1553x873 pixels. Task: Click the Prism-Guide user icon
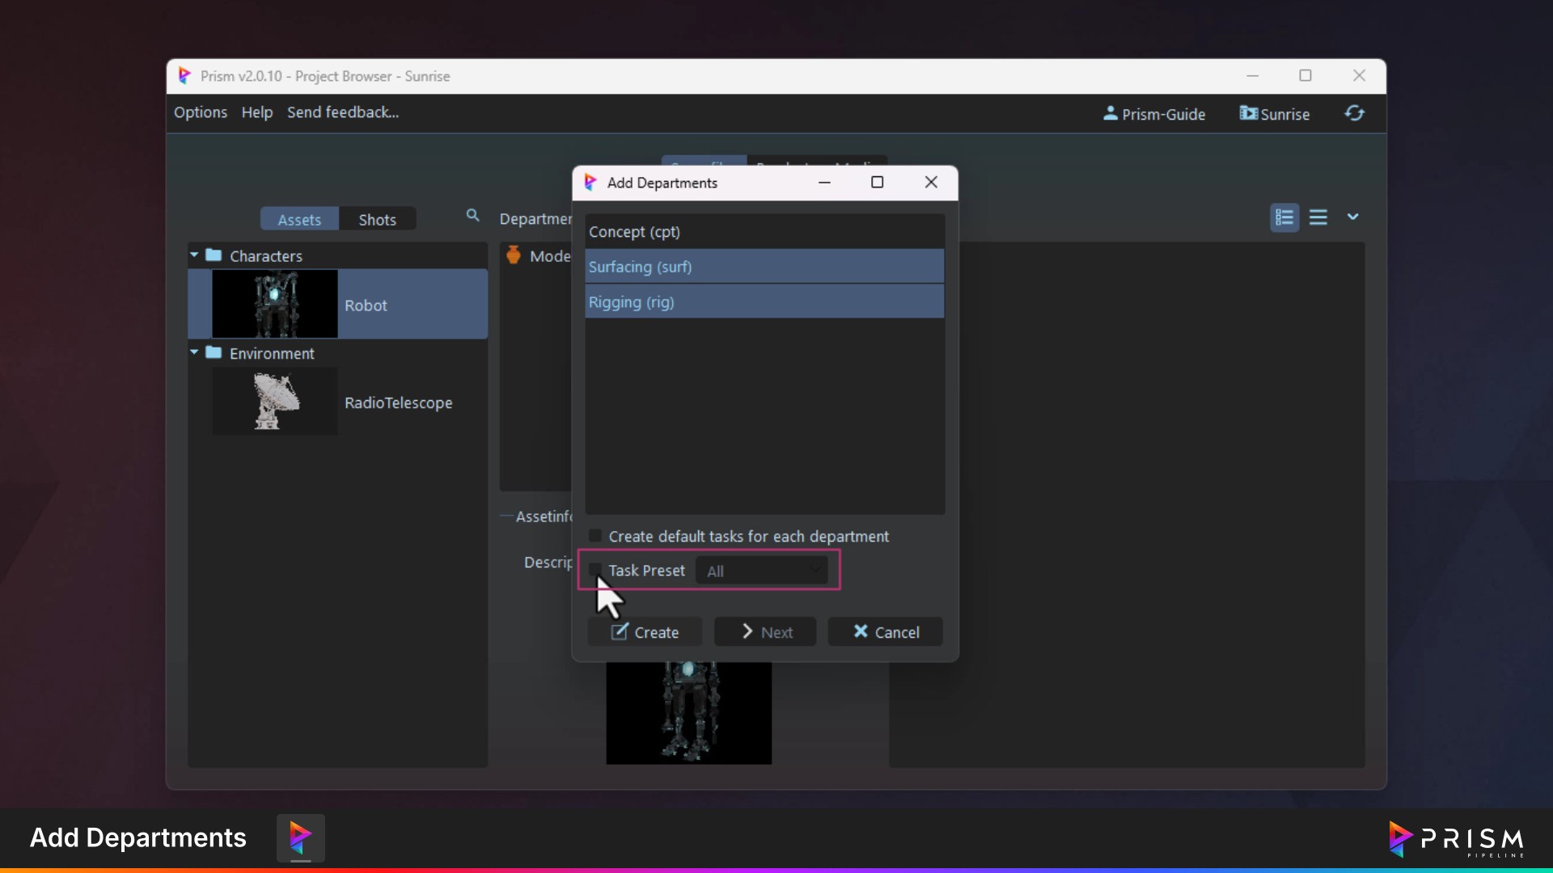[1110, 113]
